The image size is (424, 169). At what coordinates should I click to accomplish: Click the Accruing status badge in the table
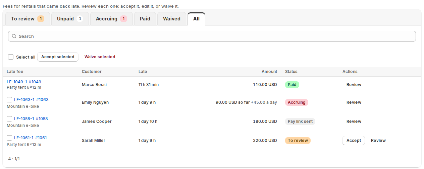(297, 102)
